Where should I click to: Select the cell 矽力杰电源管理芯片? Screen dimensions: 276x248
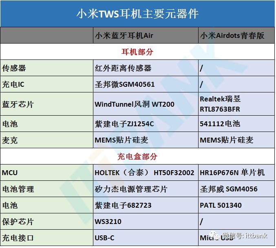click(146, 189)
